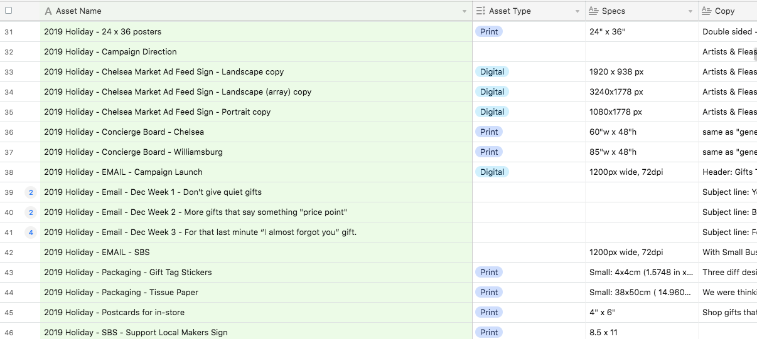
Task: Click the Print tag for 24 x 36 posters
Action: point(489,32)
